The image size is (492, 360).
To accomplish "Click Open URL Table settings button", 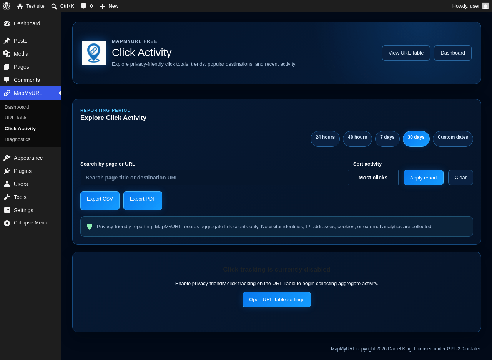I will 277,300.
